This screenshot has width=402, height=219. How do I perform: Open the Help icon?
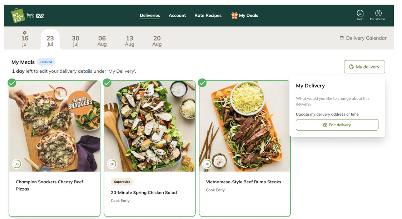coord(360,15)
